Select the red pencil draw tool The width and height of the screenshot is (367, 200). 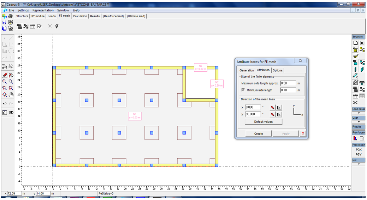(x=5, y=75)
